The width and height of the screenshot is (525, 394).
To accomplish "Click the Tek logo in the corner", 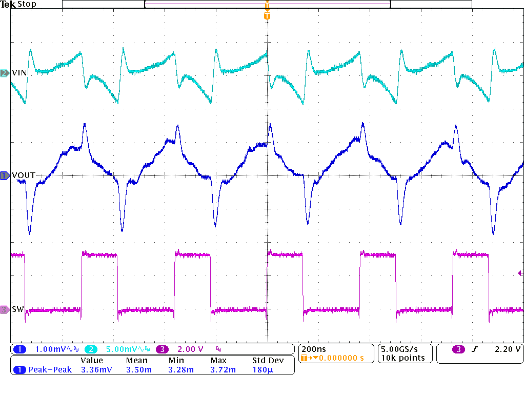I will (x=8, y=4).
